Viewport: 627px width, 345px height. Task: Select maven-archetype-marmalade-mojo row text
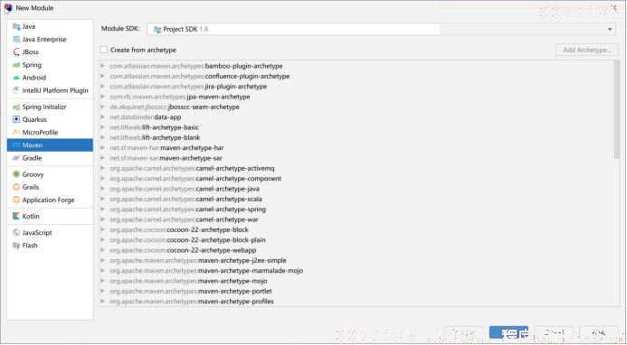coord(206,271)
